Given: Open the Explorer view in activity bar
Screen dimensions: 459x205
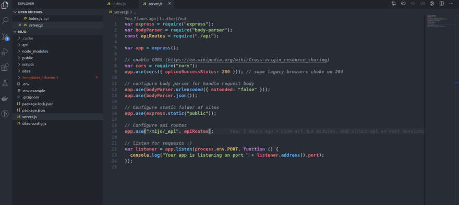Looking at the screenshot, I should tap(5, 5).
